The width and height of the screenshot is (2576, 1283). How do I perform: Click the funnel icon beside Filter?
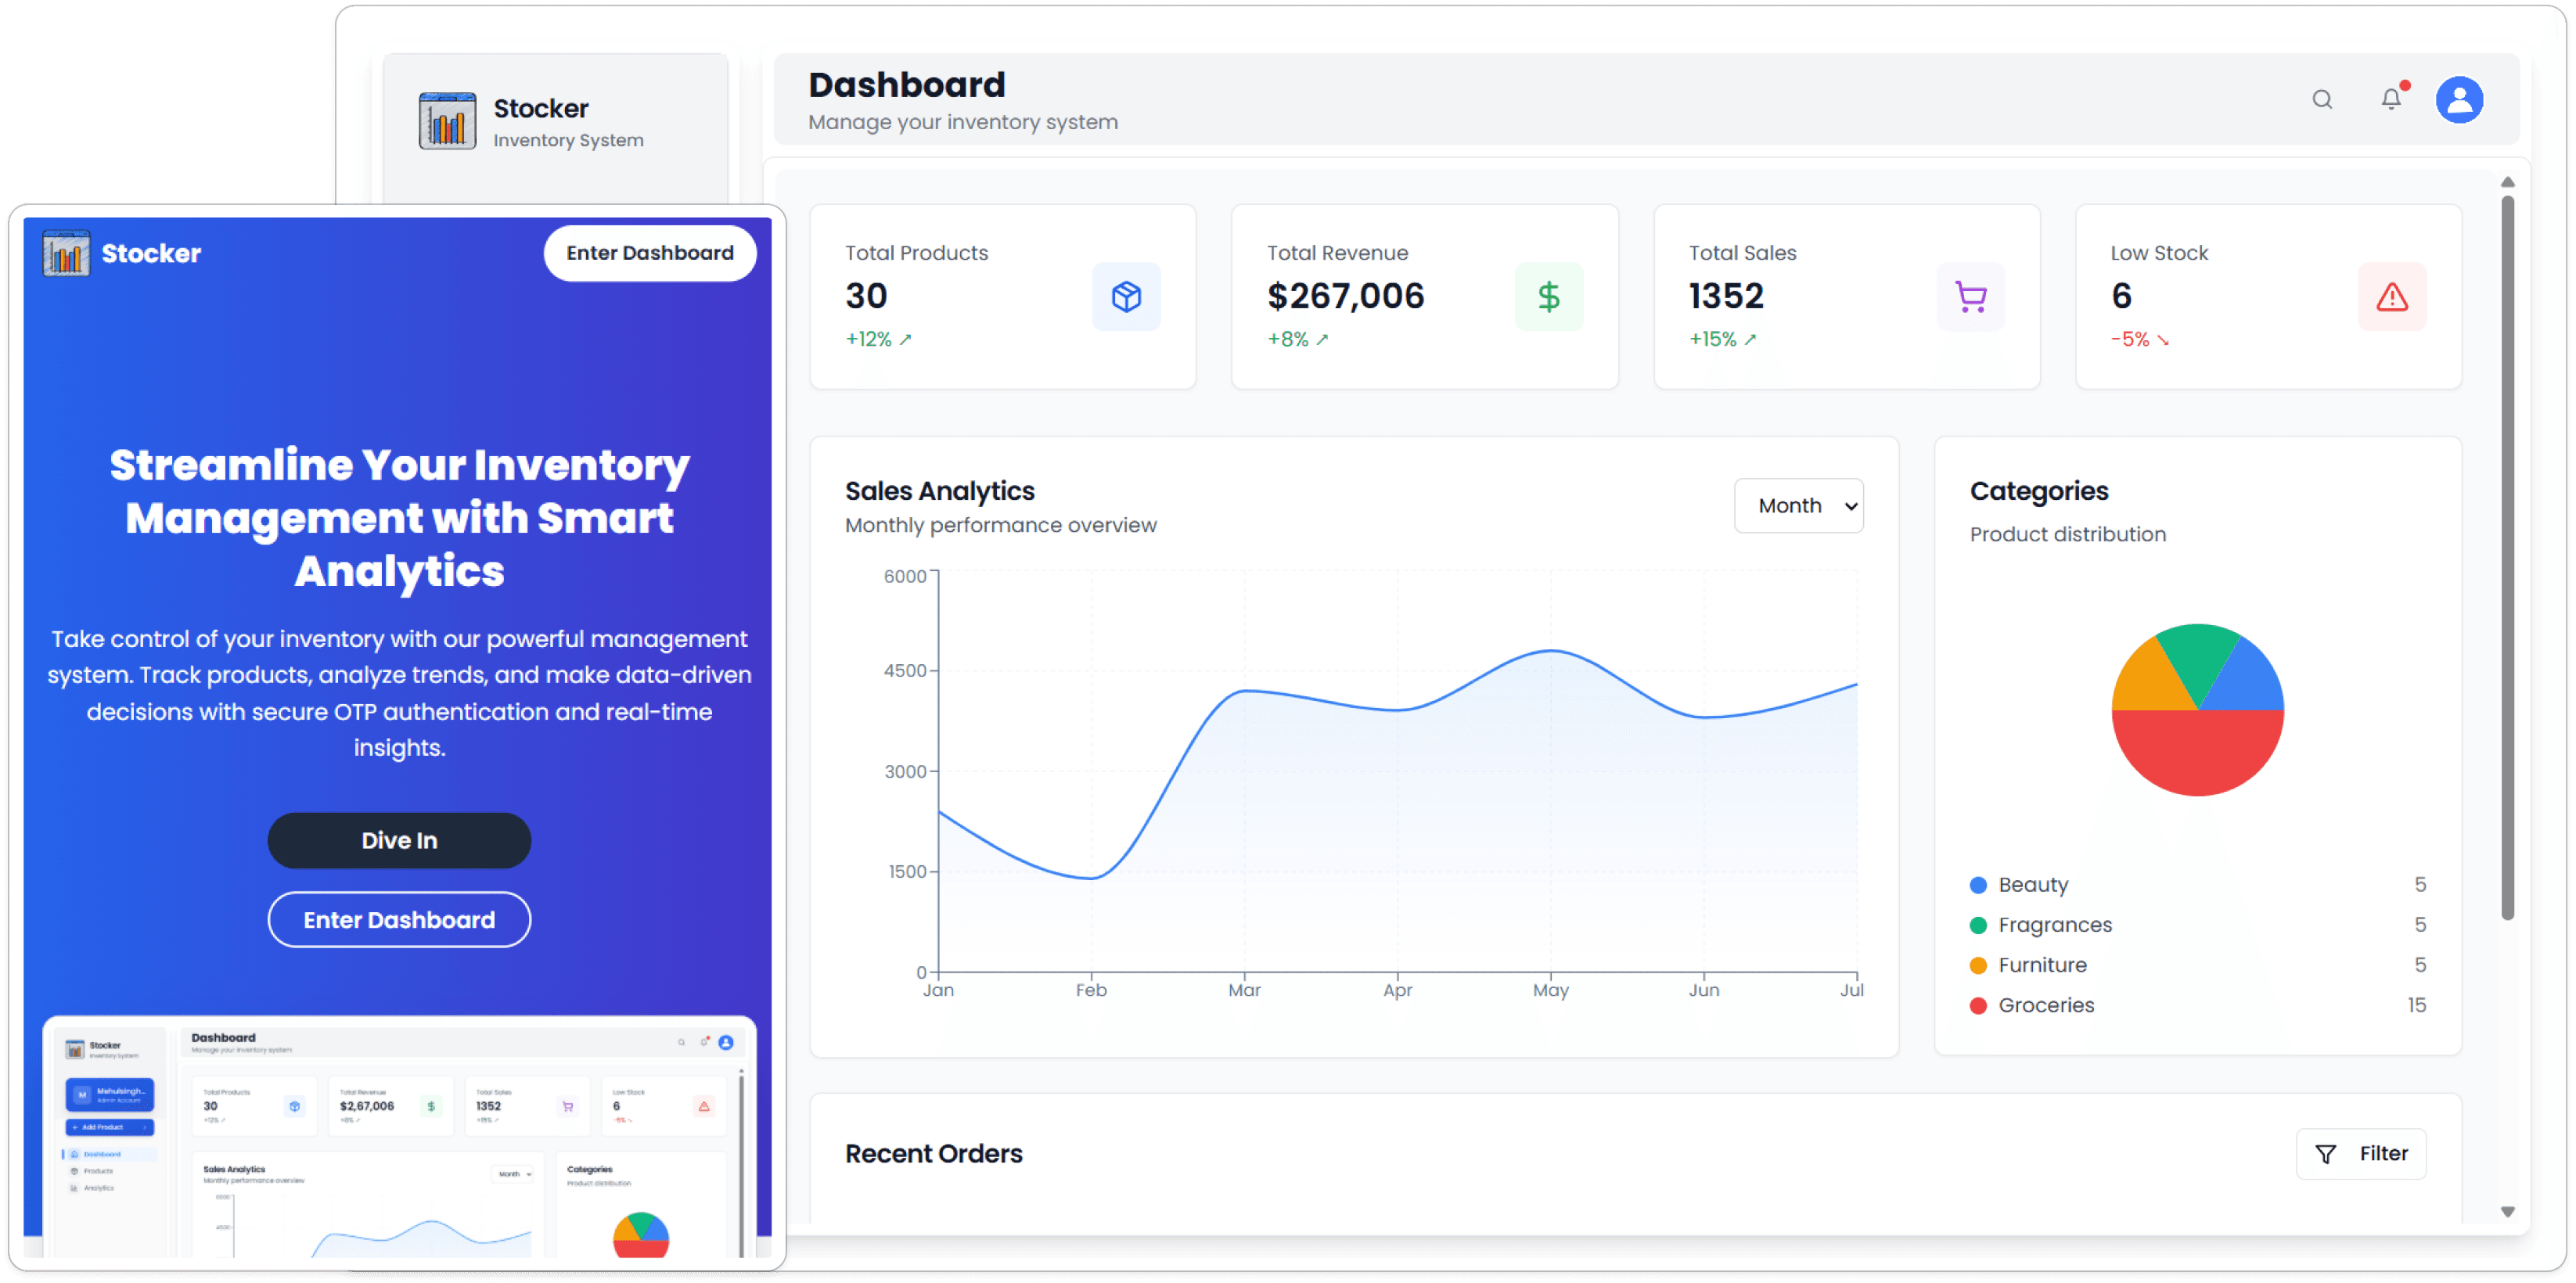[x=2325, y=1153]
